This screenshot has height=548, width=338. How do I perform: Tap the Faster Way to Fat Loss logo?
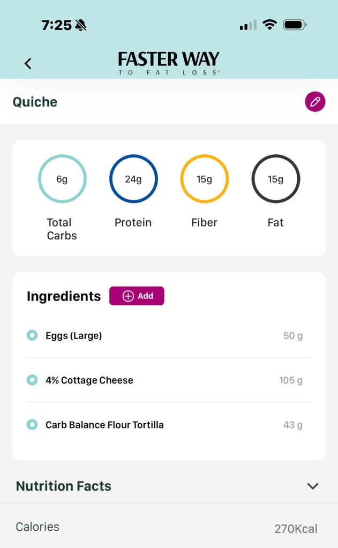click(x=169, y=63)
